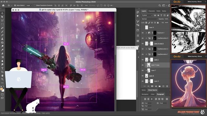Create a new adjustment layer icon
This screenshot has width=207, height=116.
[156, 86]
